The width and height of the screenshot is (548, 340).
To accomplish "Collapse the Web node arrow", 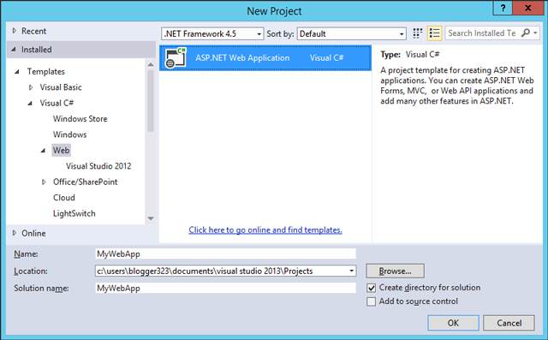I will tap(43, 151).
